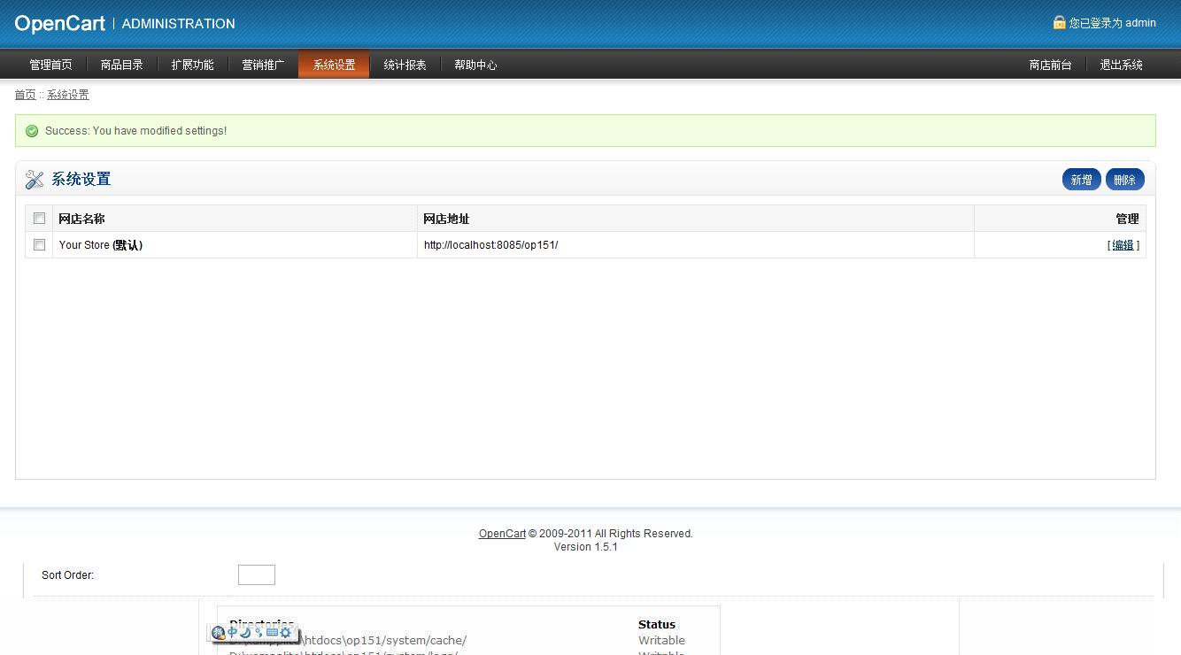Screen dimensions: 1181x655
Task: Click the 新增 button
Action: pyautogui.click(x=1081, y=179)
